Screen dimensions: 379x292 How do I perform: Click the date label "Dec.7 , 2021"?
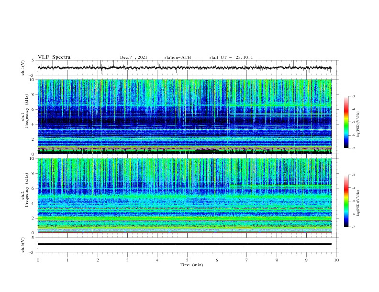pyautogui.click(x=134, y=57)
